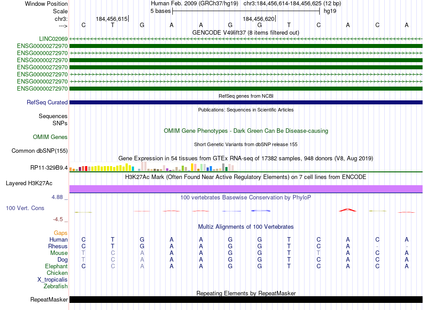
Task: Click the 'RefSeq Curated' label
Action: 47,102
